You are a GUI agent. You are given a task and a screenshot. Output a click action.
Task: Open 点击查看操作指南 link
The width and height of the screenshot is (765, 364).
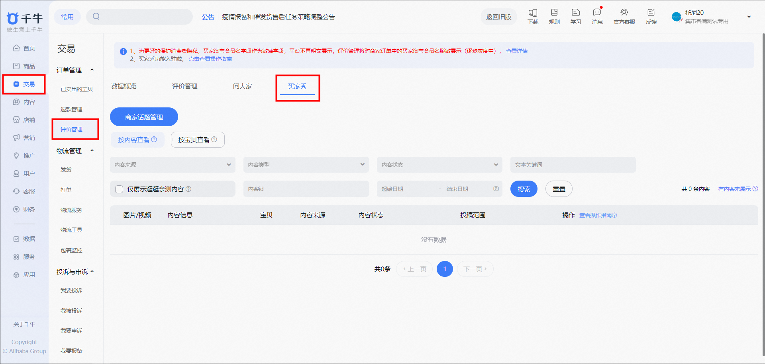coord(210,59)
